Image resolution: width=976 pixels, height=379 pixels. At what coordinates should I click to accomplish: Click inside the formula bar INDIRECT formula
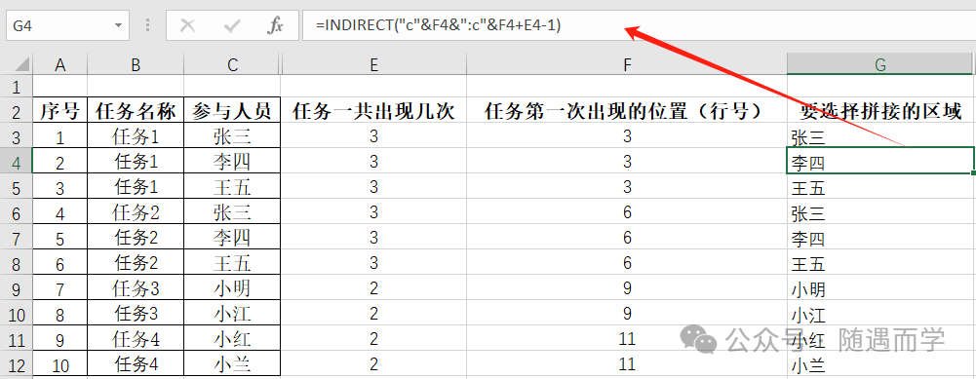(439, 25)
